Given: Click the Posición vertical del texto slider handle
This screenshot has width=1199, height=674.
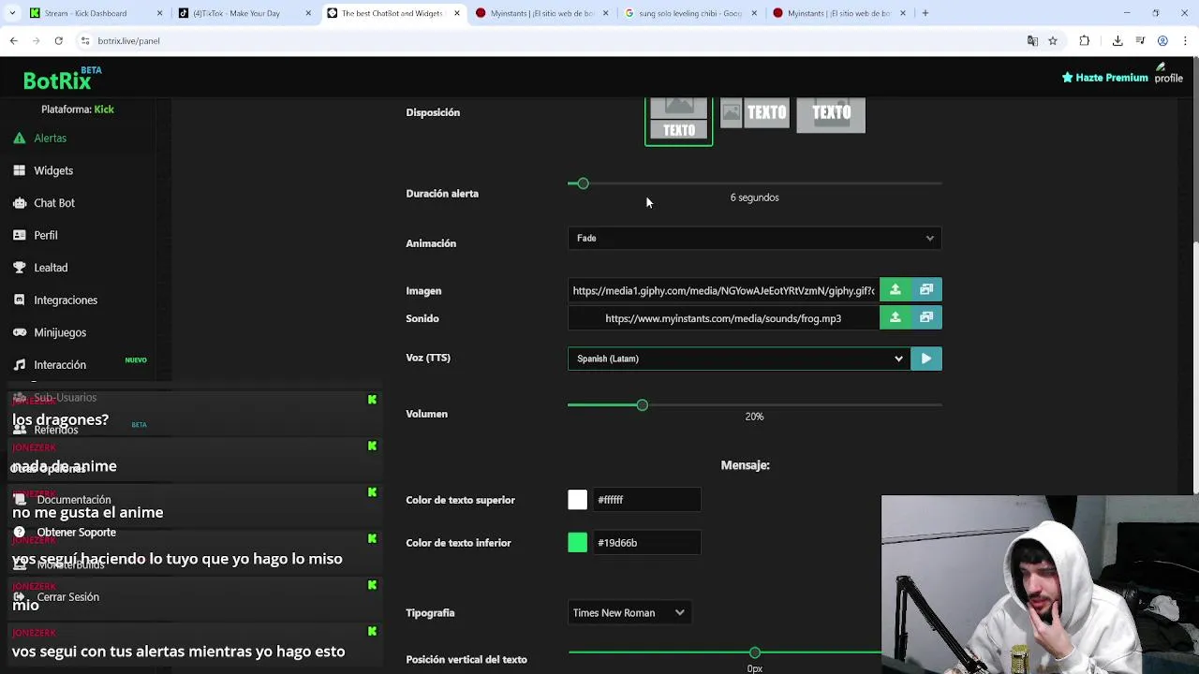Looking at the screenshot, I should [x=754, y=652].
